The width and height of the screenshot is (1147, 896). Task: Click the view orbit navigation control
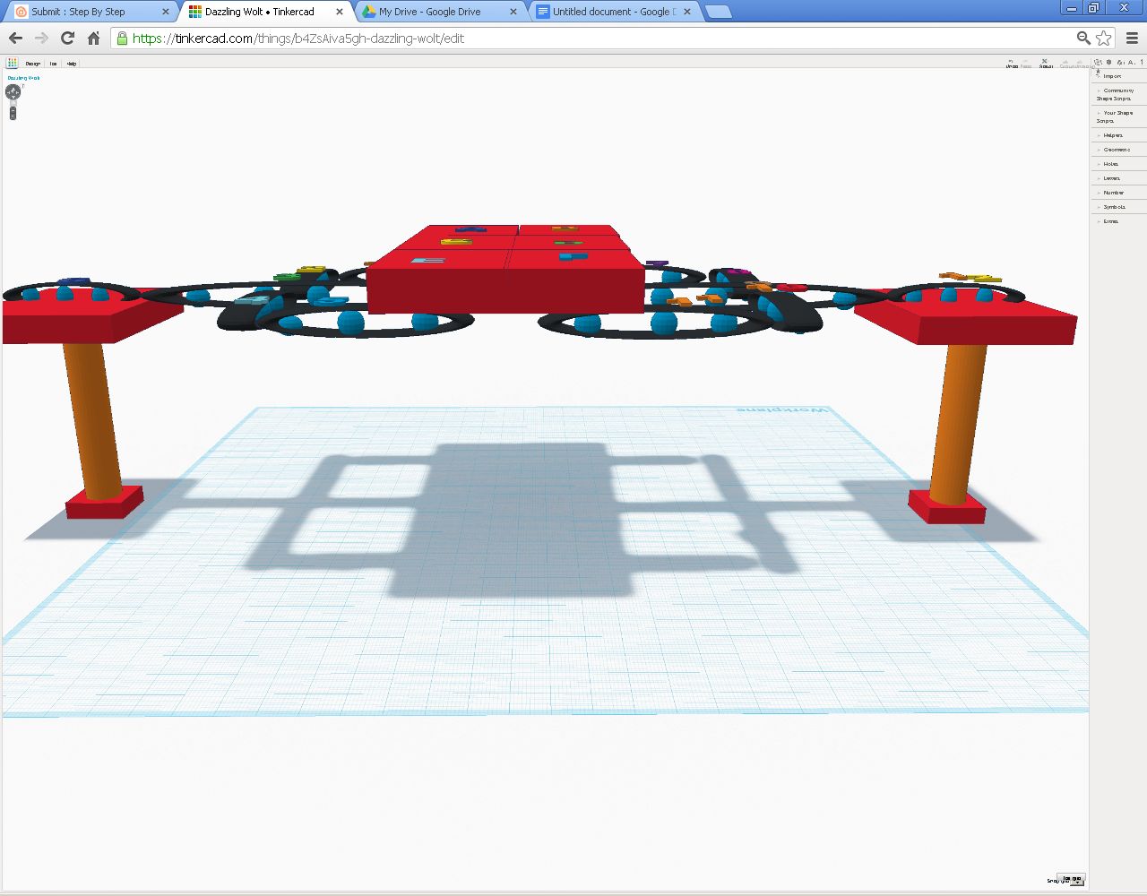(x=13, y=91)
